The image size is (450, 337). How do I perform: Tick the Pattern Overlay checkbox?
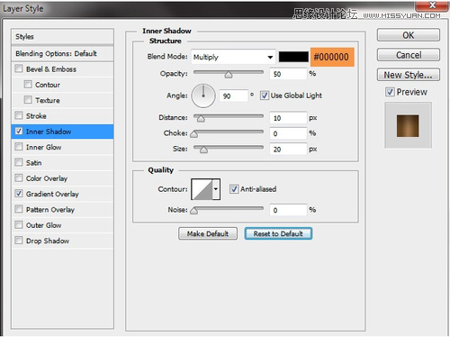[x=19, y=209]
